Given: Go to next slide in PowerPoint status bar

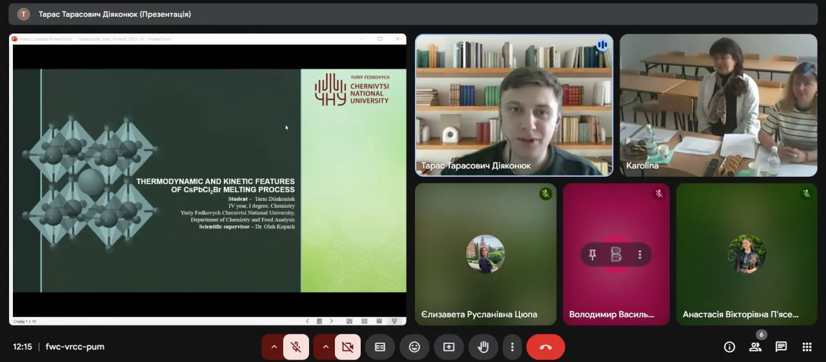Looking at the screenshot, I should tap(332, 321).
